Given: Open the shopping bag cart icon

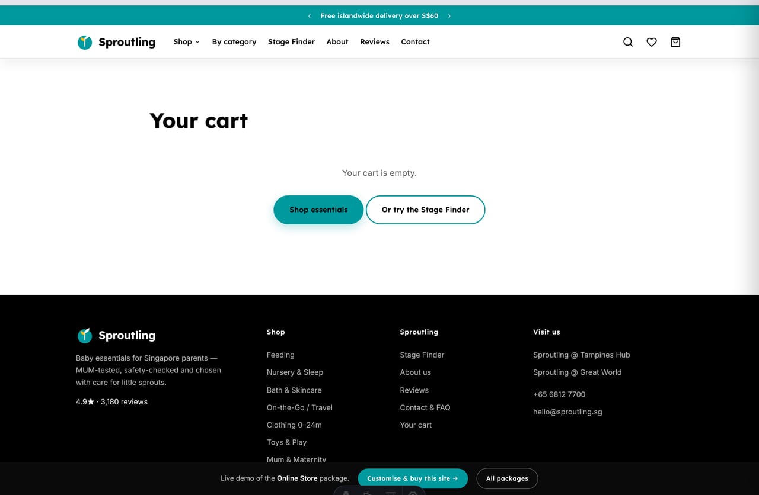Looking at the screenshot, I should (675, 42).
